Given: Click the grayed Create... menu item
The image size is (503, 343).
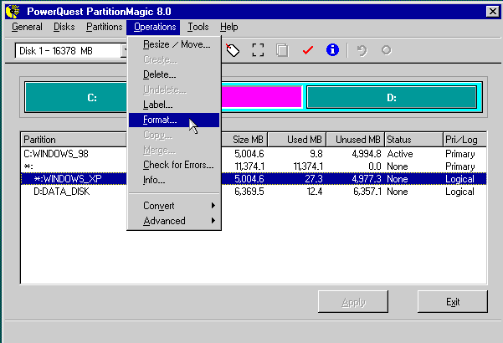Looking at the screenshot, I should coord(174,59).
